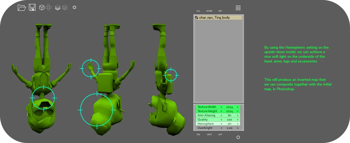Click checker icon beside char_npc_Ting_body

197,18
